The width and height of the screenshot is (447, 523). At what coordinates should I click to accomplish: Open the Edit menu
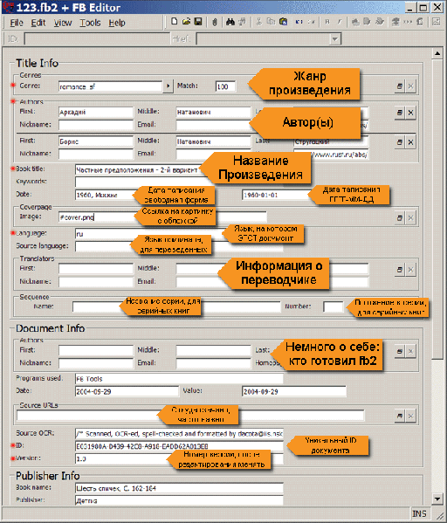(x=38, y=23)
